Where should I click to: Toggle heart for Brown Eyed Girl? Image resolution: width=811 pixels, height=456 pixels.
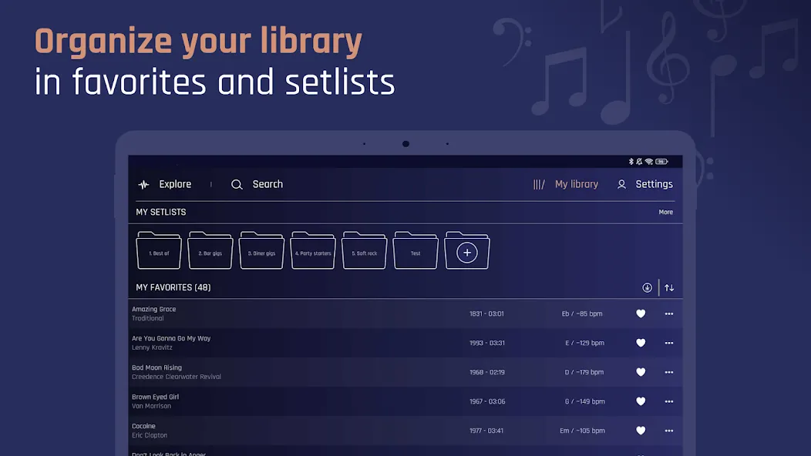click(x=641, y=401)
